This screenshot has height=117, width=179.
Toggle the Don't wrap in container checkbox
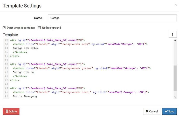point(4,28)
